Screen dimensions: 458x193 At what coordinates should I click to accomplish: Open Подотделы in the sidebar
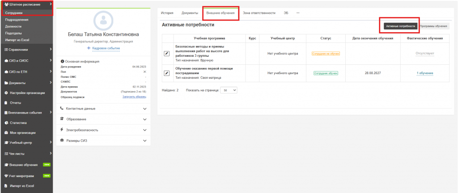pyautogui.click(x=13, y=33)
